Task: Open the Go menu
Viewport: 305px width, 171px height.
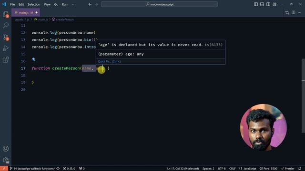Action: pos(56,4)
